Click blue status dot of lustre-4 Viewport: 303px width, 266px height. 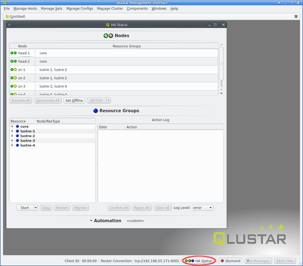tap(17, 145)
